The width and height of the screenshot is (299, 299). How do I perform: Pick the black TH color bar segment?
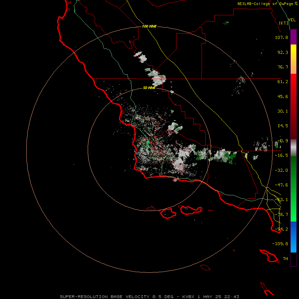[293, 259]
